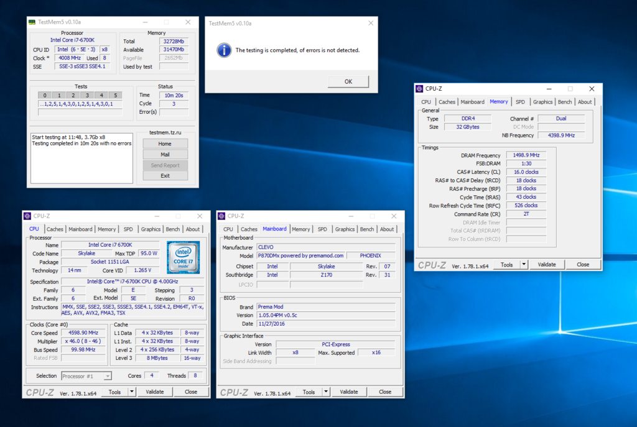The height and width of the screenshot is (427, 637).
Task: Click the Home button in TestMem5
Action: tap(165, 144)
